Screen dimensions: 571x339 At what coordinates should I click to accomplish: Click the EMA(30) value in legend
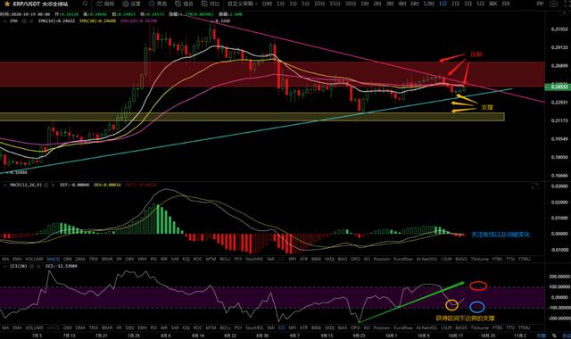click(97, 21)
